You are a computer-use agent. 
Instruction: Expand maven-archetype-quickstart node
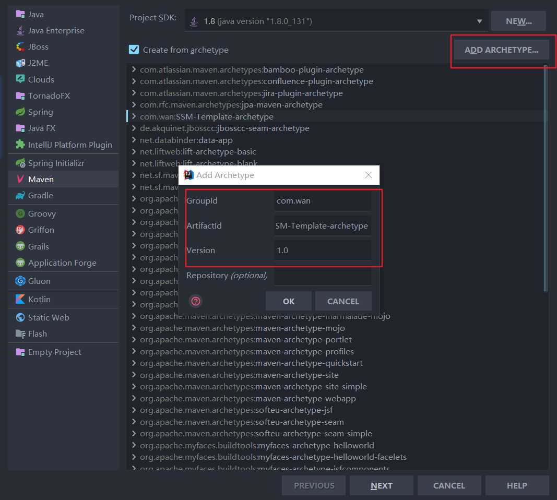tap(134, 363)
